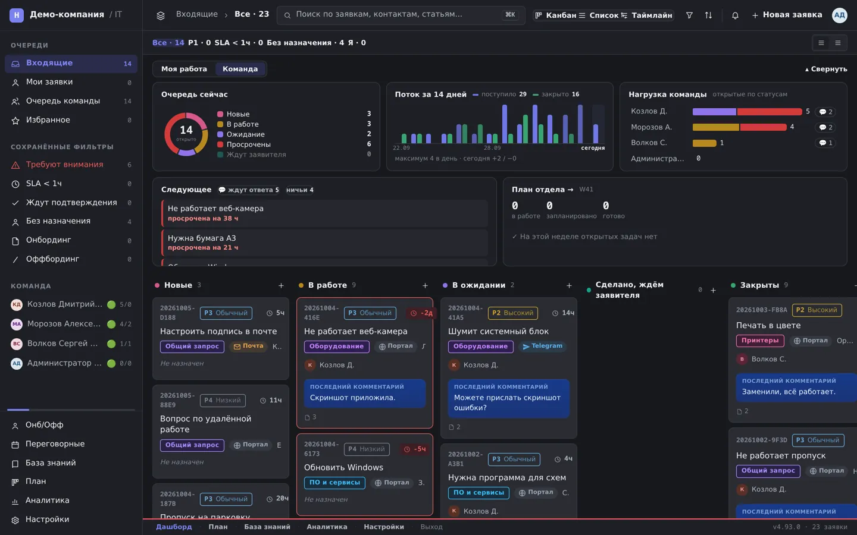This screenshot has width=857, height=535.
Task: Toggle the SLA < 1ч · 0 quick filter
Action: pyautogui.click(x=239, y=43)
